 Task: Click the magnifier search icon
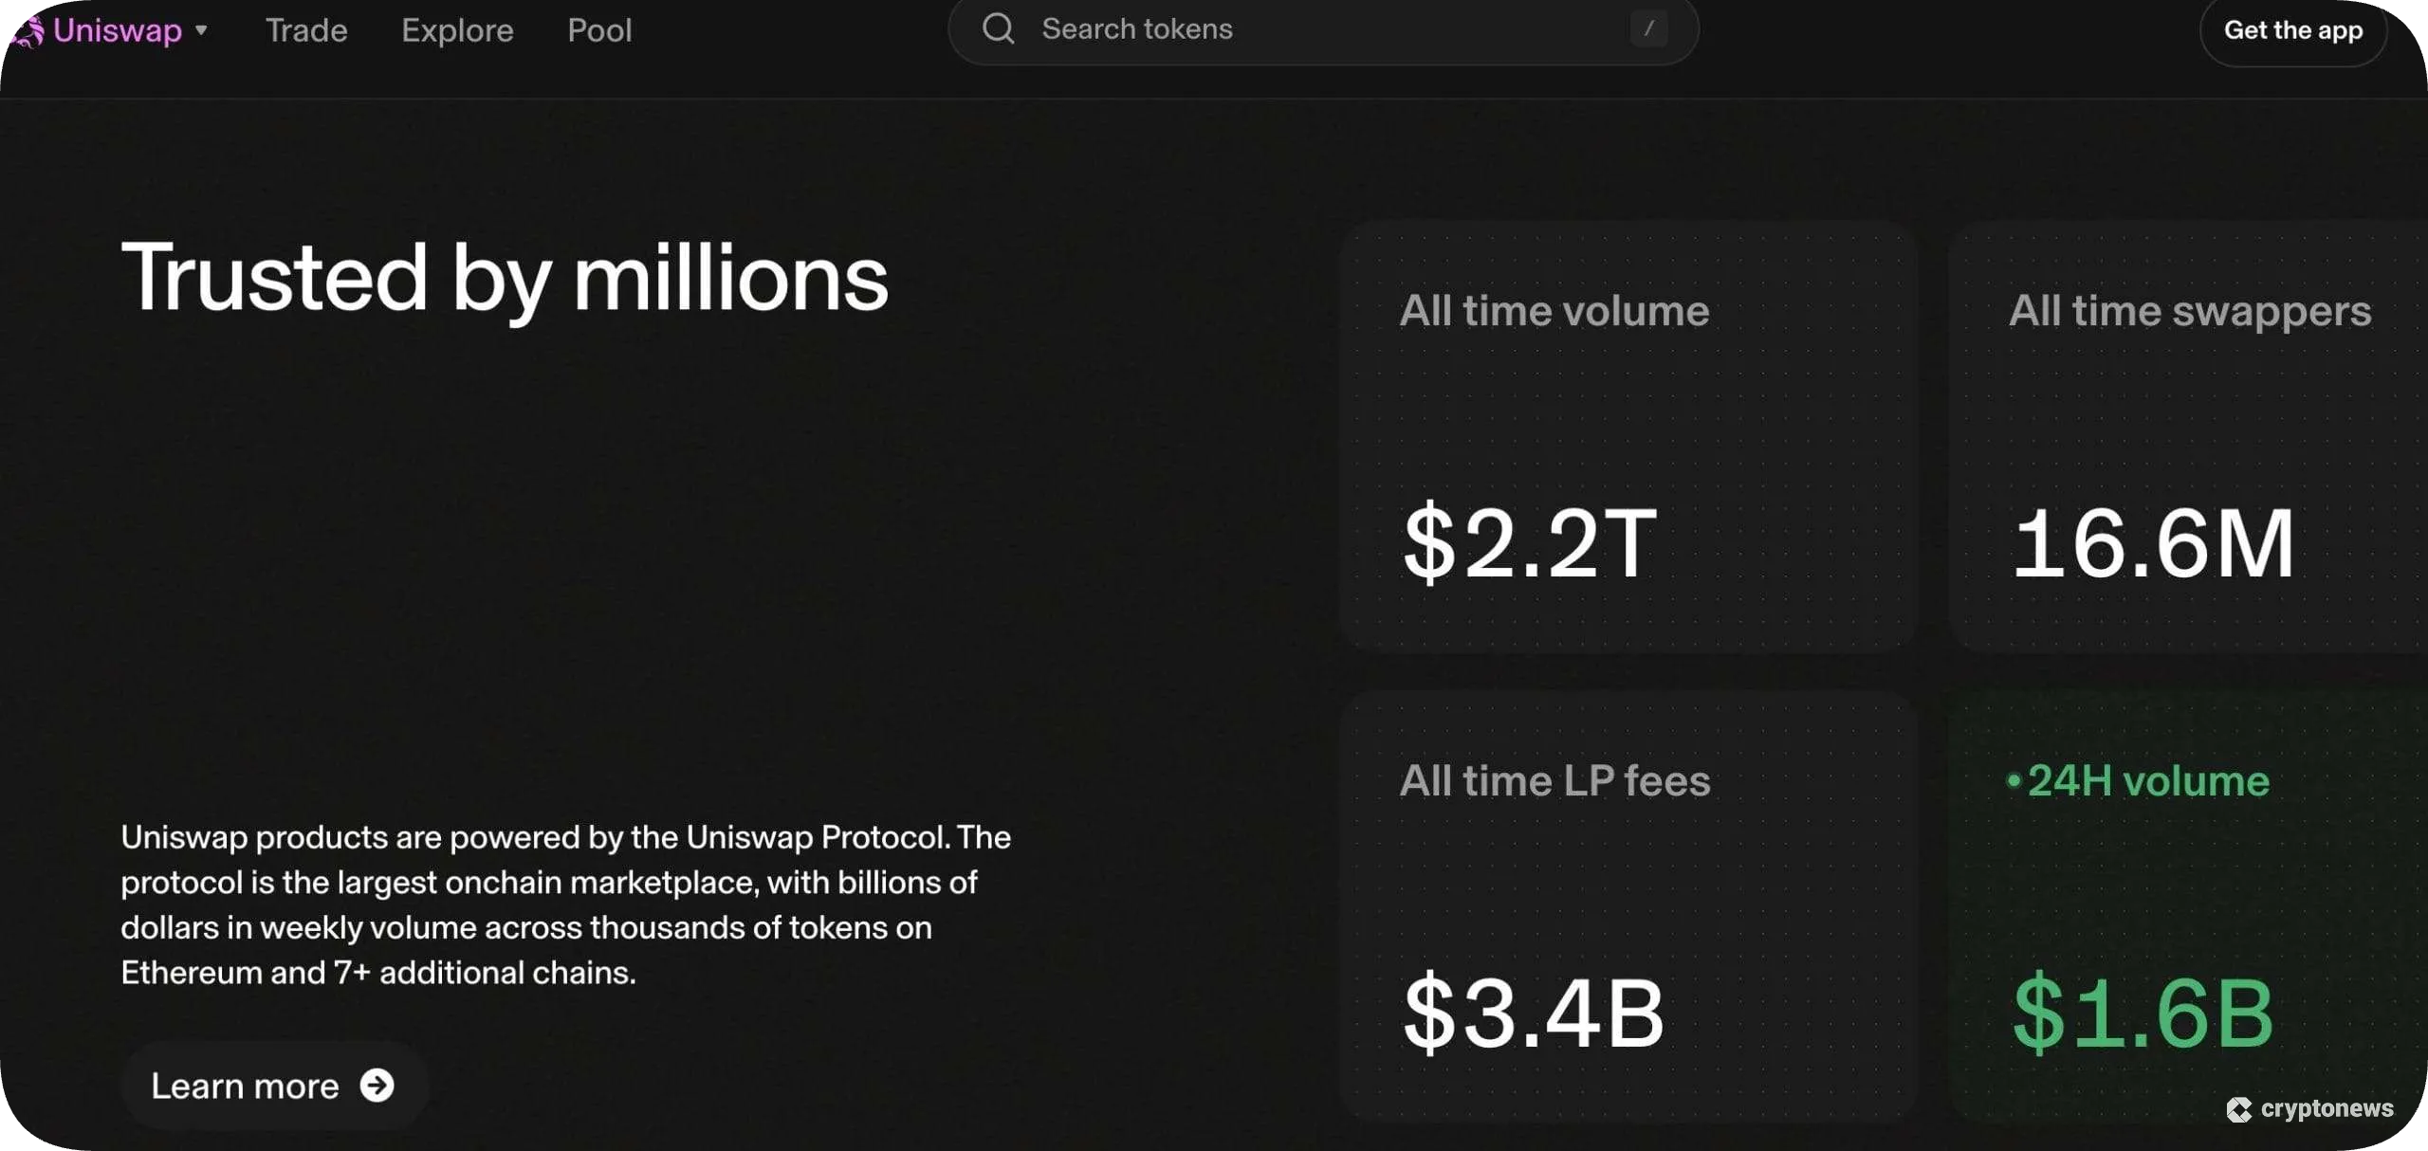(x=998, y=29)
